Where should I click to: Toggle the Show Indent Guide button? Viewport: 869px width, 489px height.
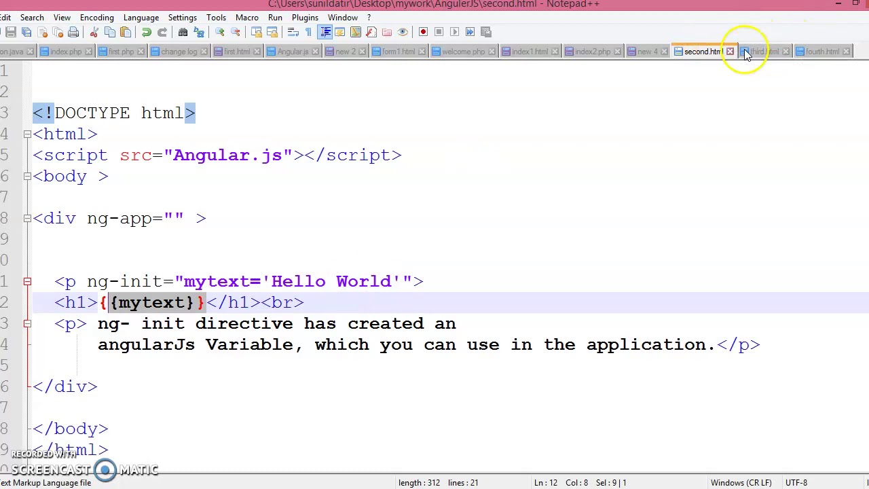(325, 32)
